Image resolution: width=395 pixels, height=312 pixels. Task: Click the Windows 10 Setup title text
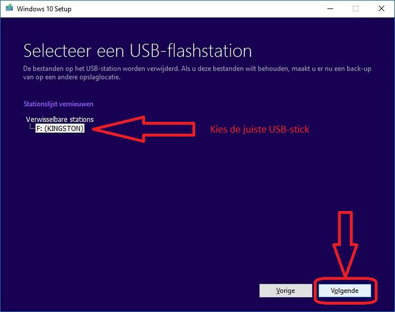click(44, 9)
